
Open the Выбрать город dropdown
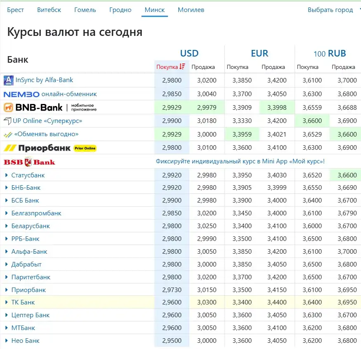tap(332, 10)
